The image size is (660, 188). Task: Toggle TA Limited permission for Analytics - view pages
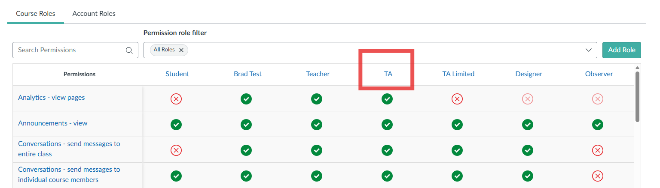(x=457, y=99)
